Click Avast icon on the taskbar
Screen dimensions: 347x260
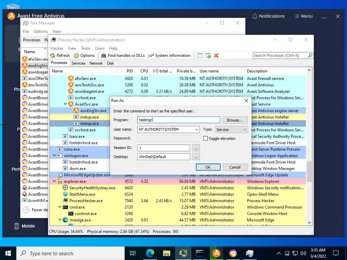pyautogui.click(x=216, y=253)
